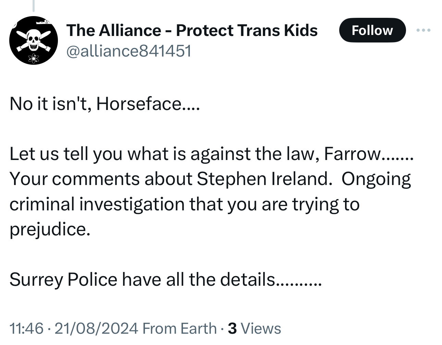Viewport: 442px width, 345px height.
Task: Open "The Alliance - Protect Trans Kids" display name
Action: click(192, 30)
